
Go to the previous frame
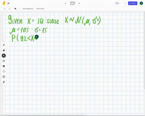click(66, 3)
